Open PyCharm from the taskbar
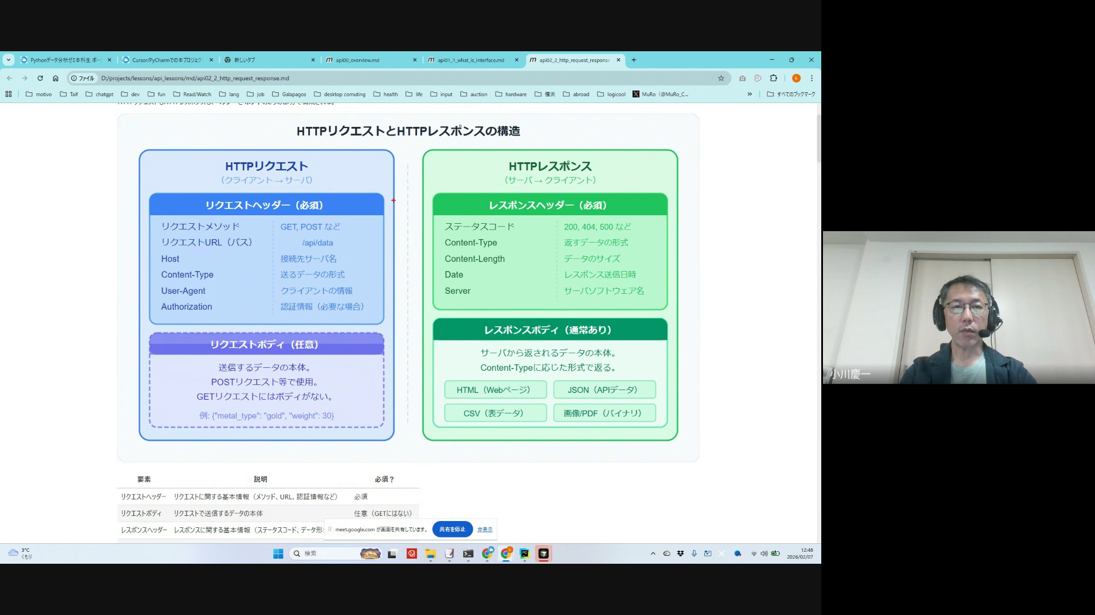The image size is (1095, 615). click(x=524, y=553)
